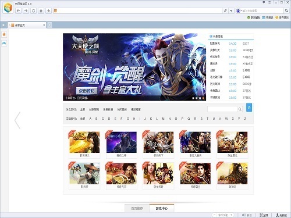Click the large left arrow beside the page
This screenshot has width=291, height=218.
coord(17,120)
